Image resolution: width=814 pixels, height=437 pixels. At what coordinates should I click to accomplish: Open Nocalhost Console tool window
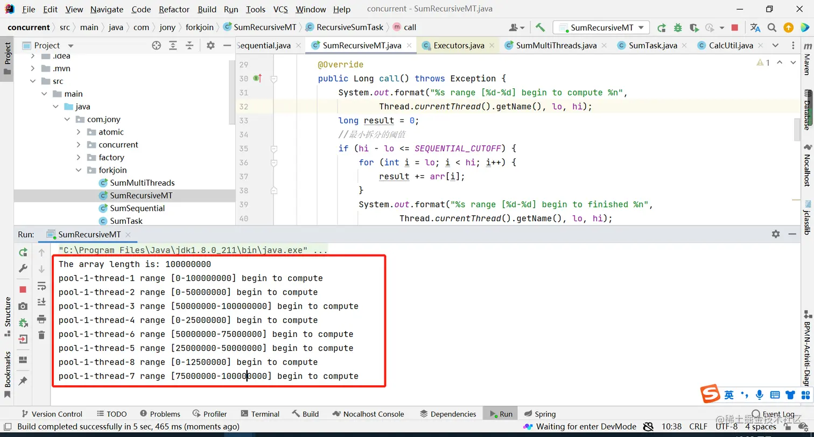point(368,414)
